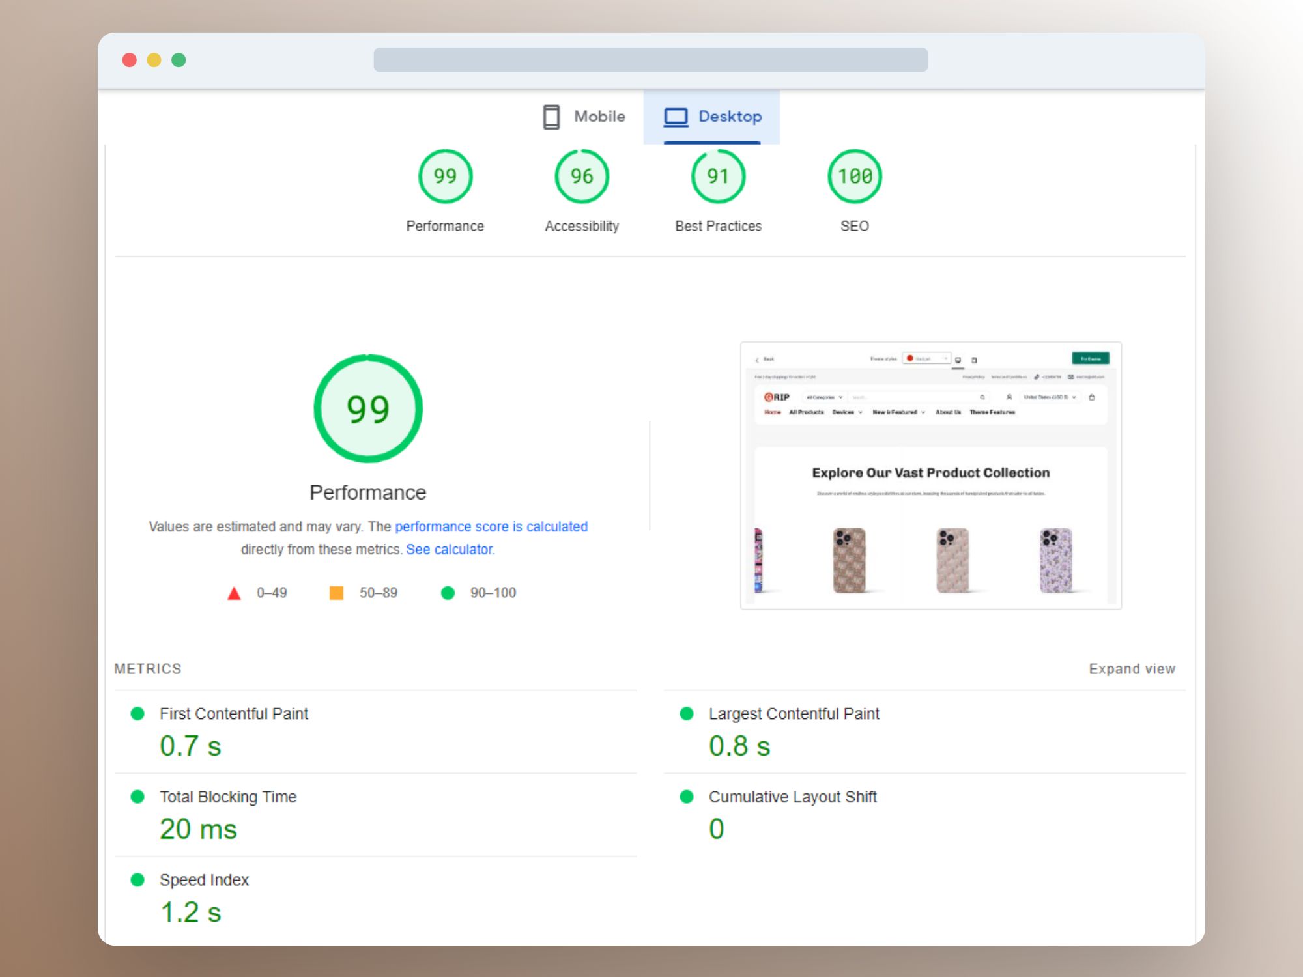Open the Best Practices 91 gauge
This screenshot has height=977, width=1303.
click(718, 177)
